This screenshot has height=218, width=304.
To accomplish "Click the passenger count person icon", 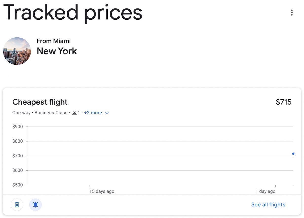I will (74, 113).
